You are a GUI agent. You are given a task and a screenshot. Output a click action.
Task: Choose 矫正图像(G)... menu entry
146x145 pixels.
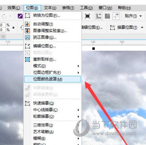coord(53,37)
